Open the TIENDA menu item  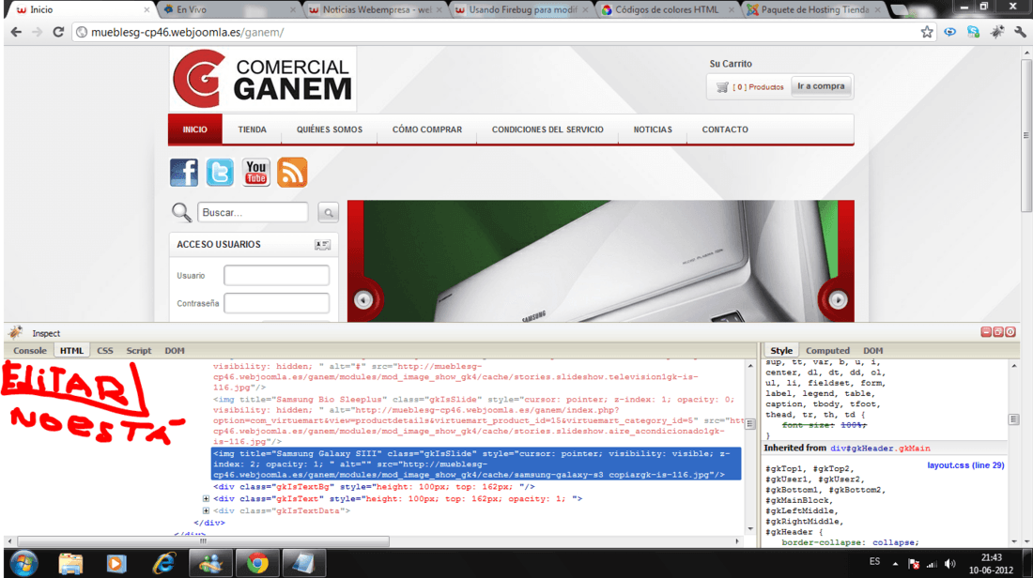[253, 129]
